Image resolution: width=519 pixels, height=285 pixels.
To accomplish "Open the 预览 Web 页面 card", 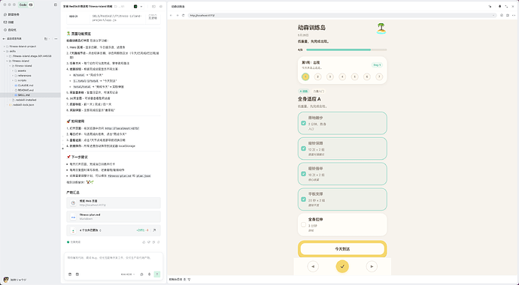I will pyautogui.click(x=114, y=202).
